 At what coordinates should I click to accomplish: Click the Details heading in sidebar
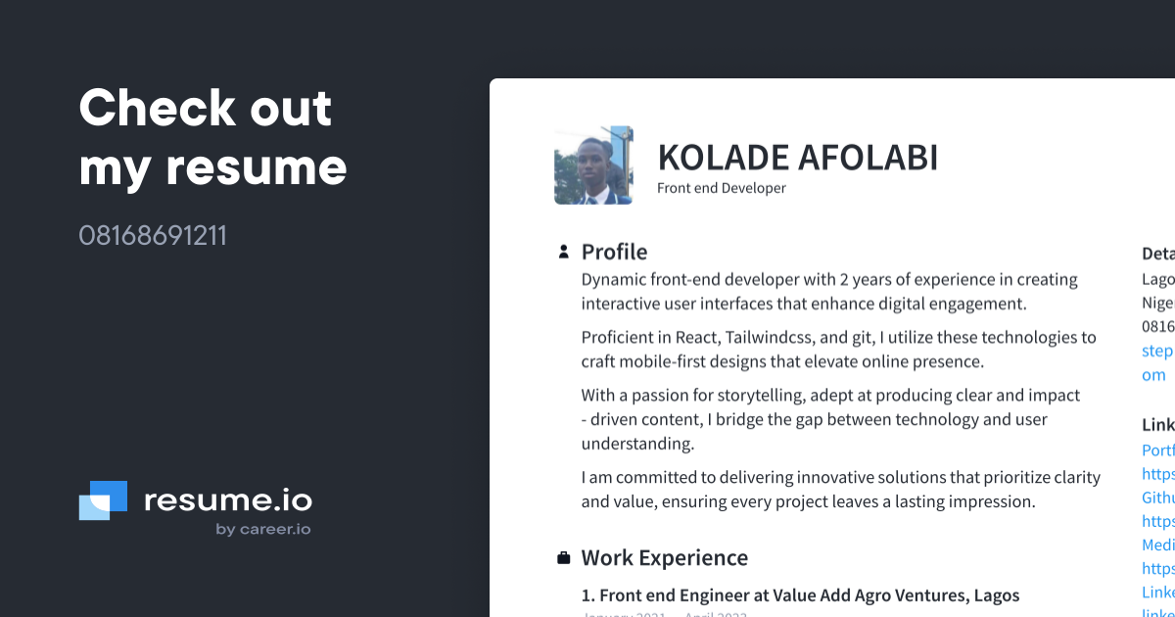pyautogui.click(x=1158, y=255)
